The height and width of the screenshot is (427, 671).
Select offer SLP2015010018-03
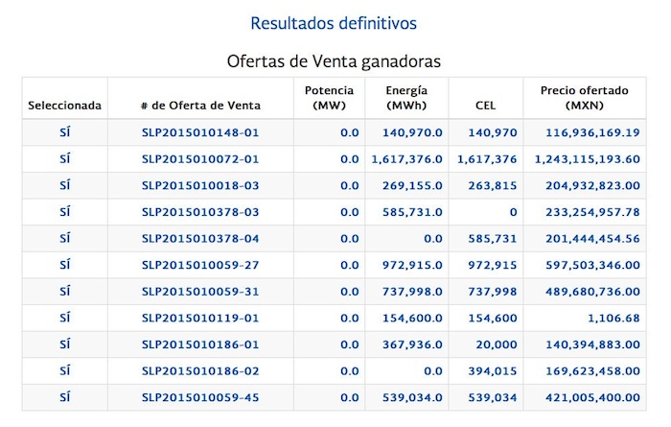click(200, 185)
